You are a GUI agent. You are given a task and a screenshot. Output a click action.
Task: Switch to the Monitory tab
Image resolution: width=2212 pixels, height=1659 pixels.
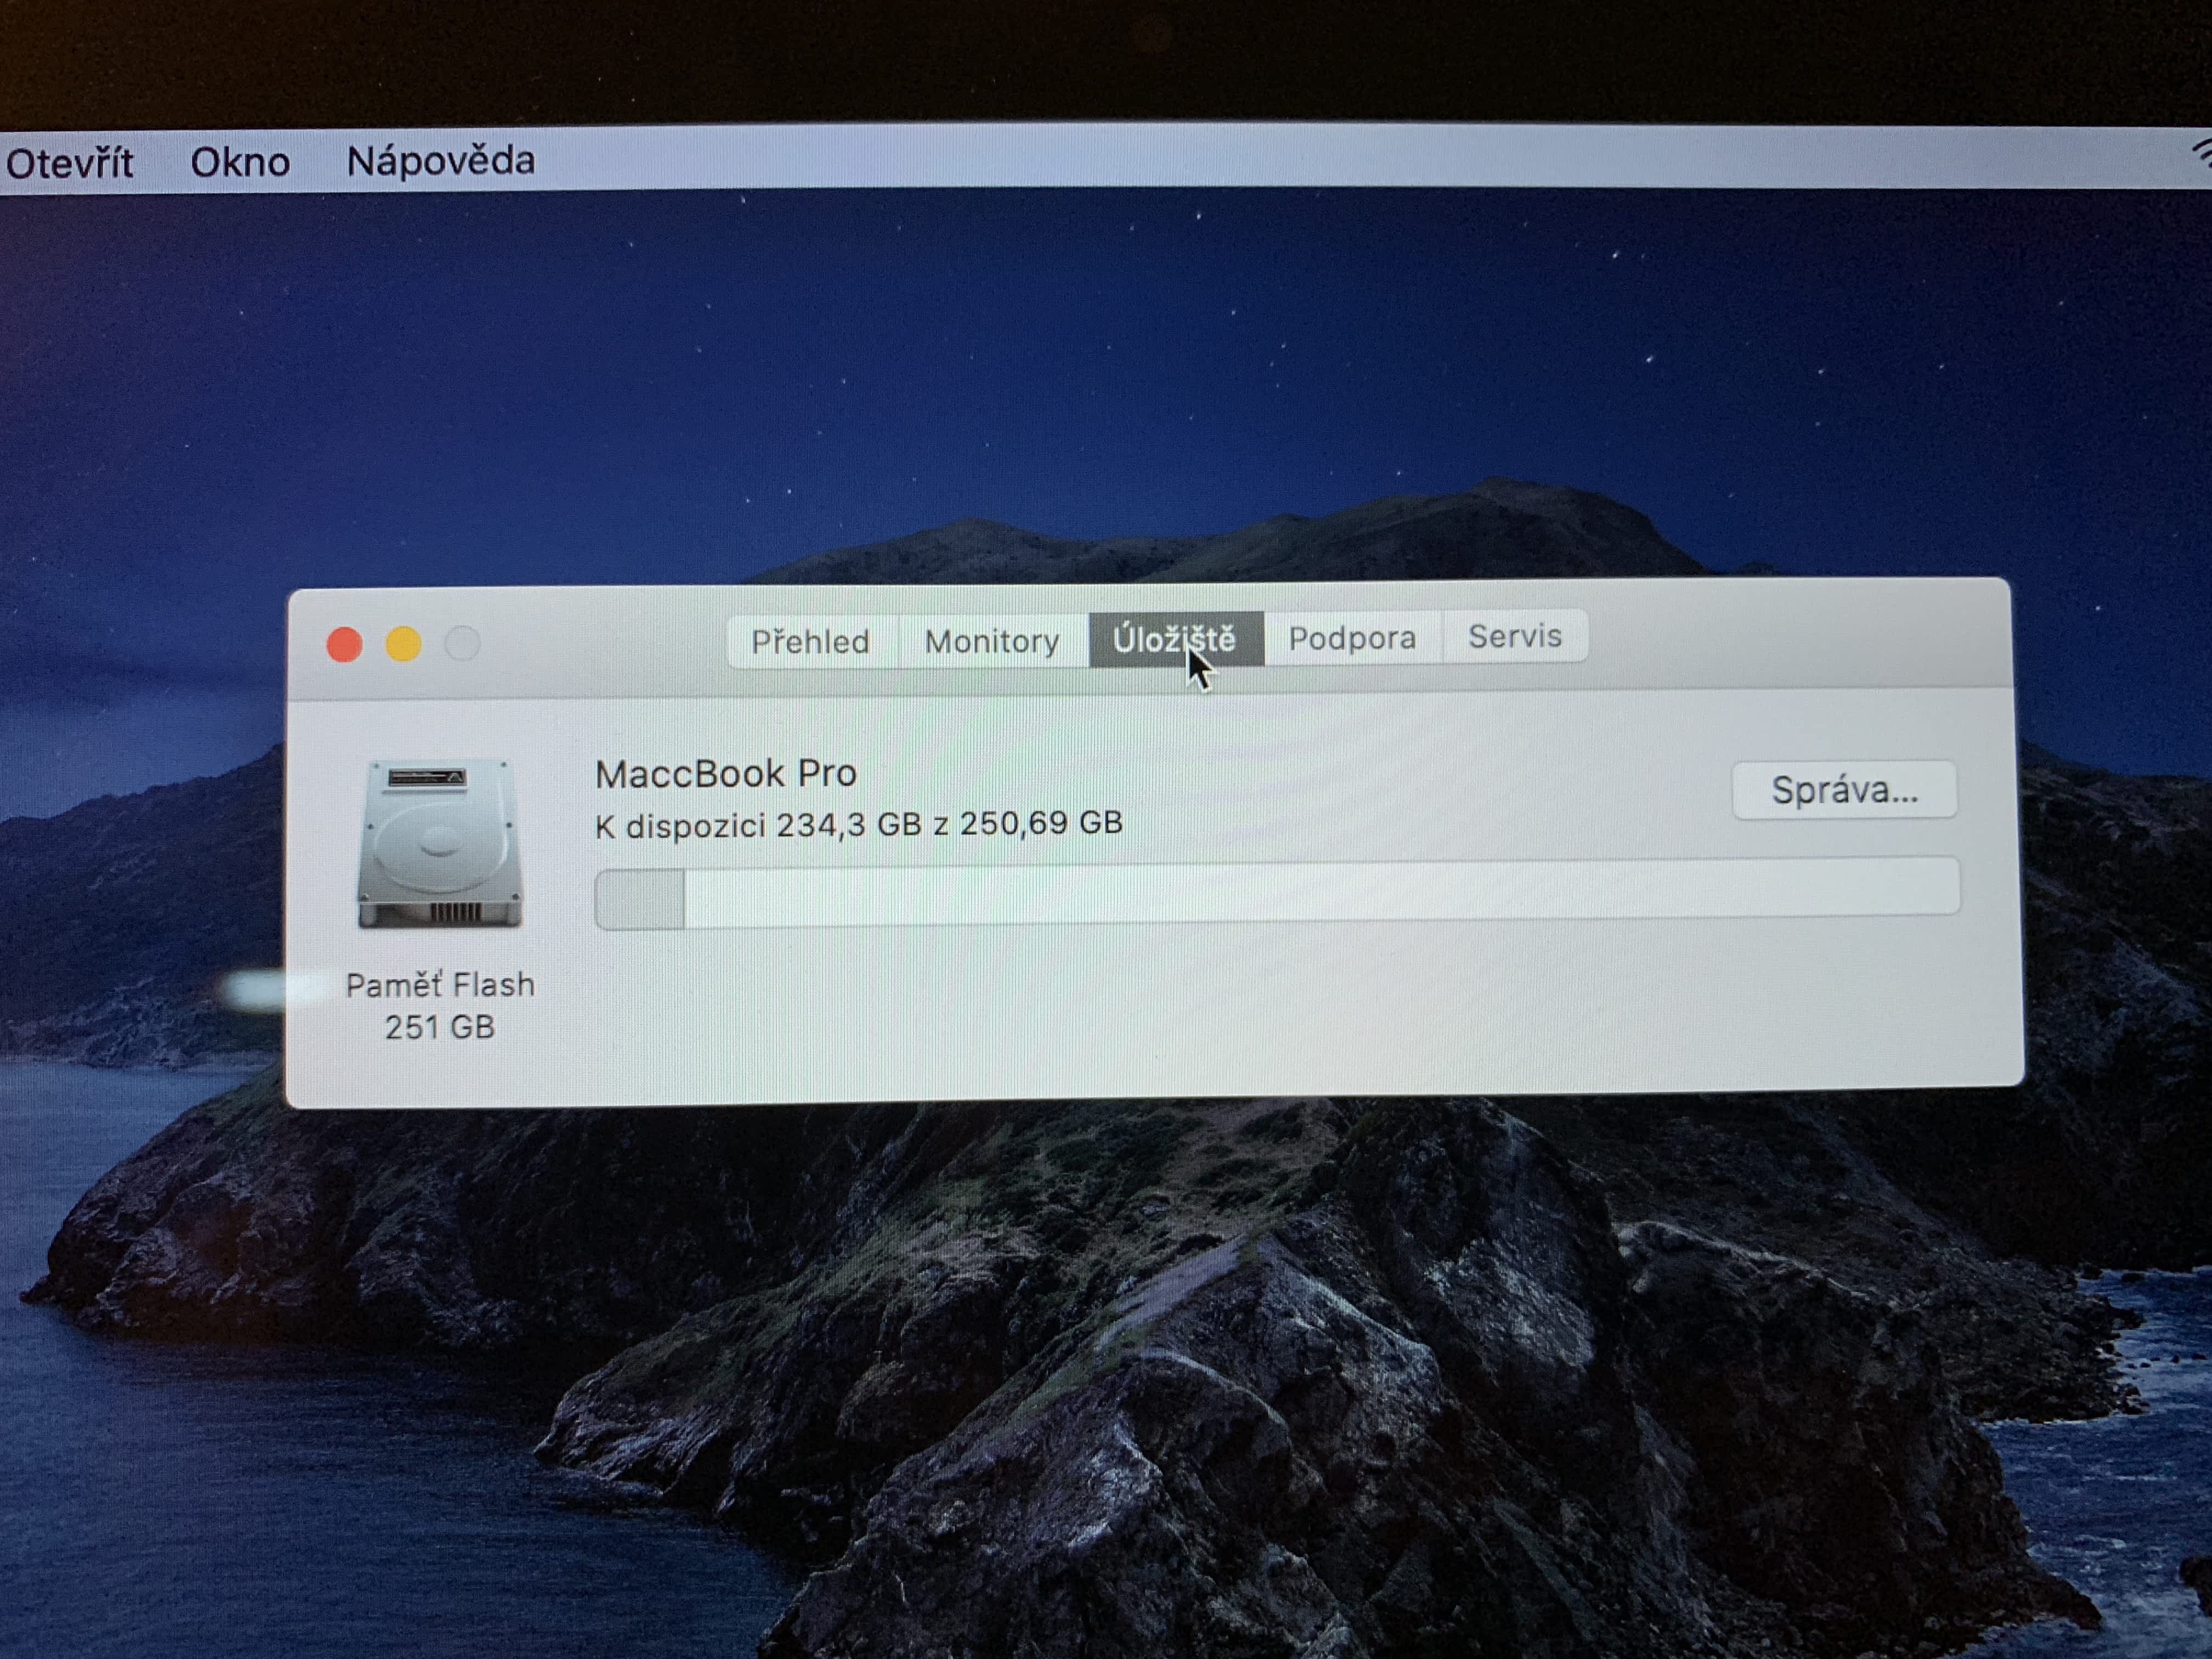pos(991,640)
